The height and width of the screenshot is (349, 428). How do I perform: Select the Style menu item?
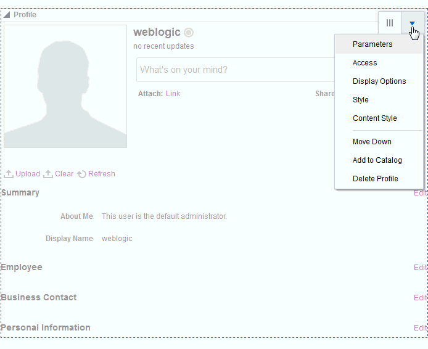(x=361, y=100)
